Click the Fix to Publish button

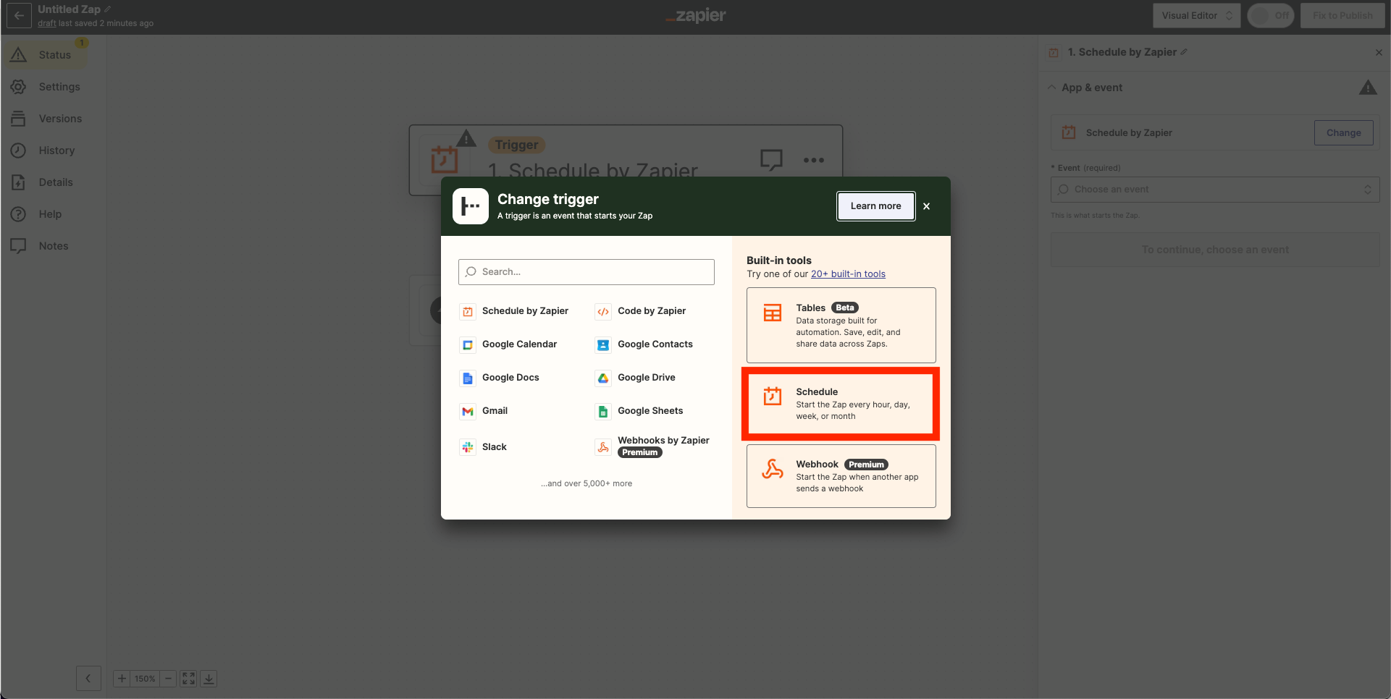(x=1342, y=15)
